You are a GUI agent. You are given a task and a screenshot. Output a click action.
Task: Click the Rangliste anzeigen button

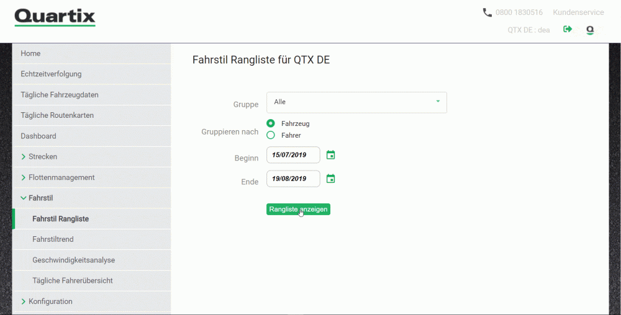298,210
